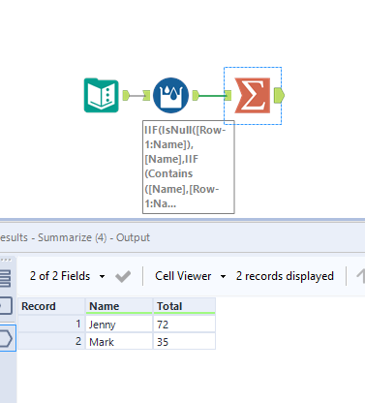Click the Results - Summarize (4) - Output title
Viewport: 365px width, 403px height.
point(75,237)
